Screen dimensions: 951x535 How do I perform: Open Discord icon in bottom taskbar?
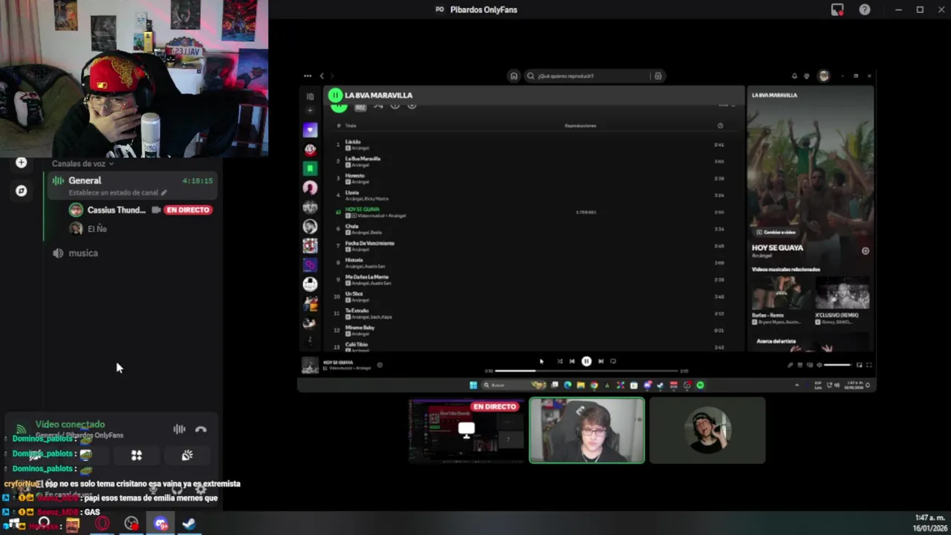point(160,524)
